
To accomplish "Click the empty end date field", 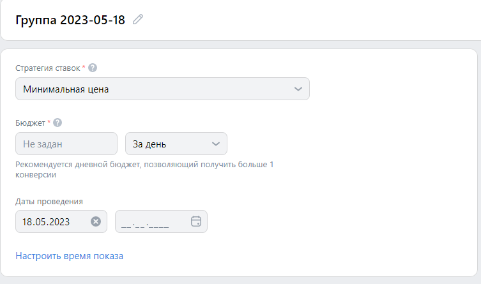I will [161, 221].
